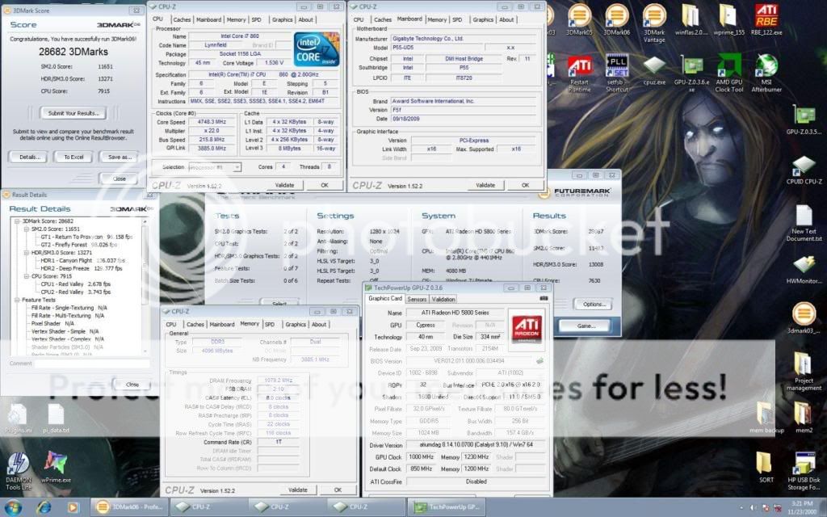Select the mem backup folder

click(766, 418)
